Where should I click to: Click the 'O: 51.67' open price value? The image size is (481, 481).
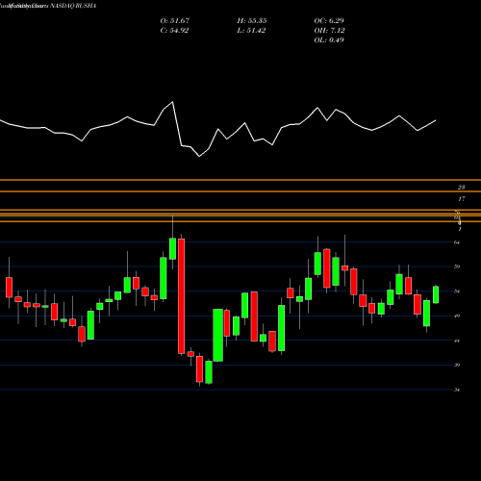(175, 21)
